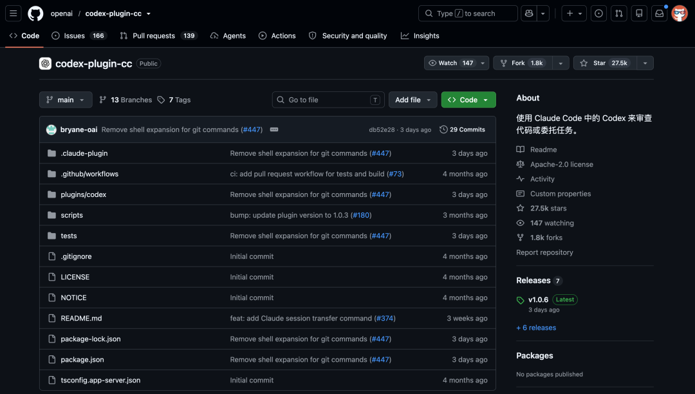Open the .gitignore file
The image size is (695, 394).
tap(76, 256)
